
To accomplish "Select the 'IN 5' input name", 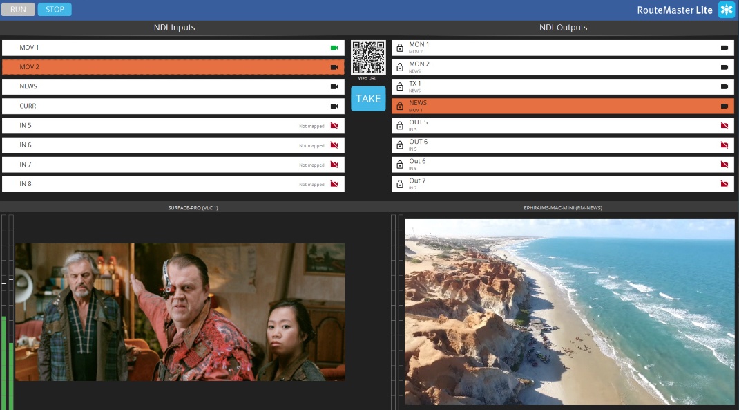I will 26,126.
